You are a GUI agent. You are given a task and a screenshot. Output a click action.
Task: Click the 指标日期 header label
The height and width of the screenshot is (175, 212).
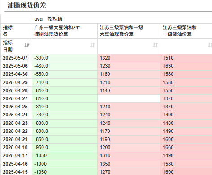pyautogui.click(x=8, y=46)
